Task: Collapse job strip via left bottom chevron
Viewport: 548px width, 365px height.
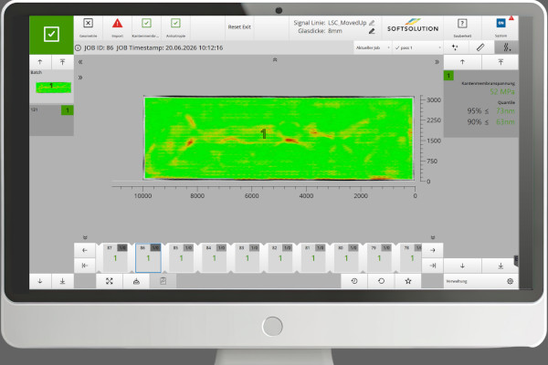Action: (85, 237)
